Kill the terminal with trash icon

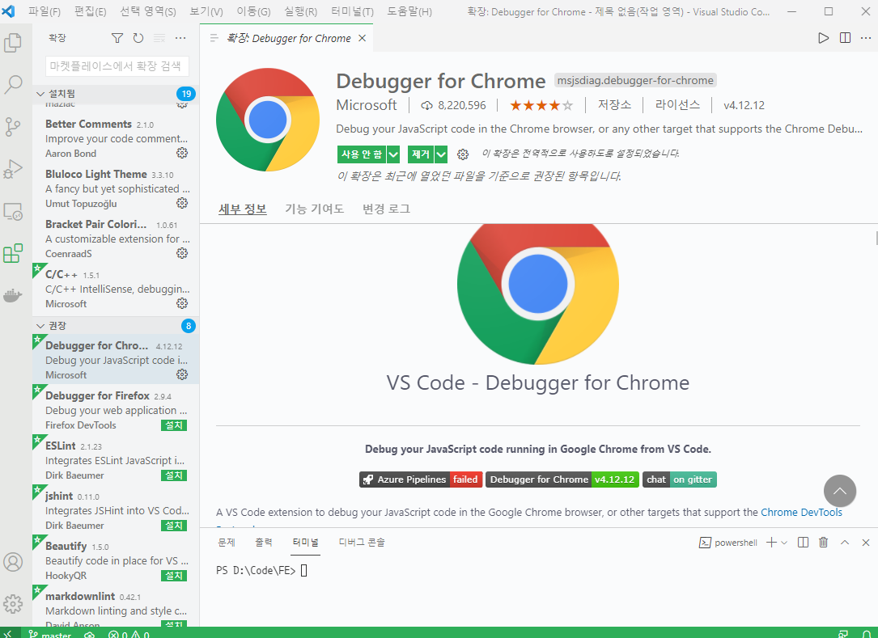(823, 543)
